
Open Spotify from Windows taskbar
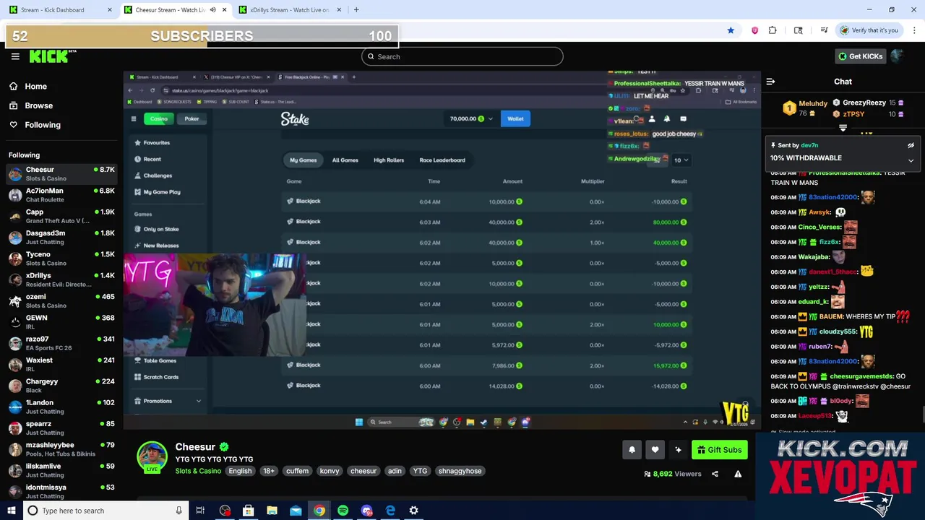pyautogui.click(x=343, y=511)
